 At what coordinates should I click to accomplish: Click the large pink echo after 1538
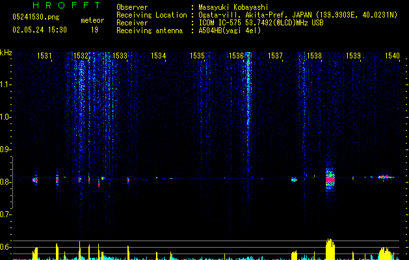point(330,179)
